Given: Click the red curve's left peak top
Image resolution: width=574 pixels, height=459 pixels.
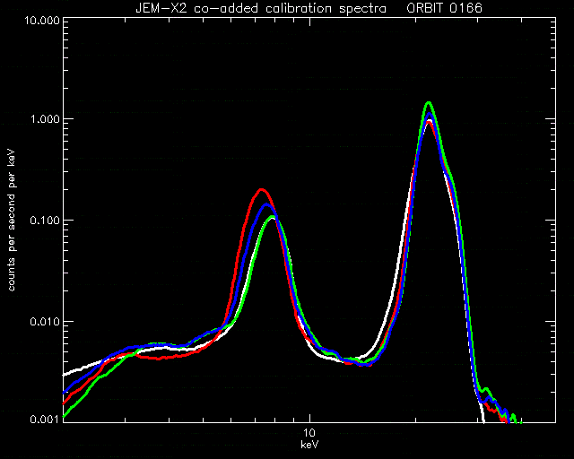Looking at the screenshot, I should pos(261,189).
